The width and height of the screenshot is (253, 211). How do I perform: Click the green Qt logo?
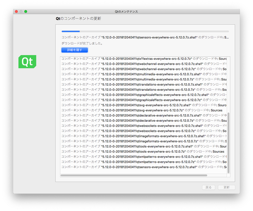(27, 61)
